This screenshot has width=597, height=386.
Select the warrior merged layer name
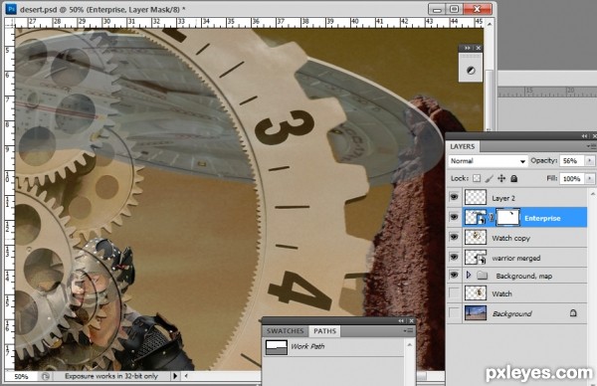coord(515,258)
